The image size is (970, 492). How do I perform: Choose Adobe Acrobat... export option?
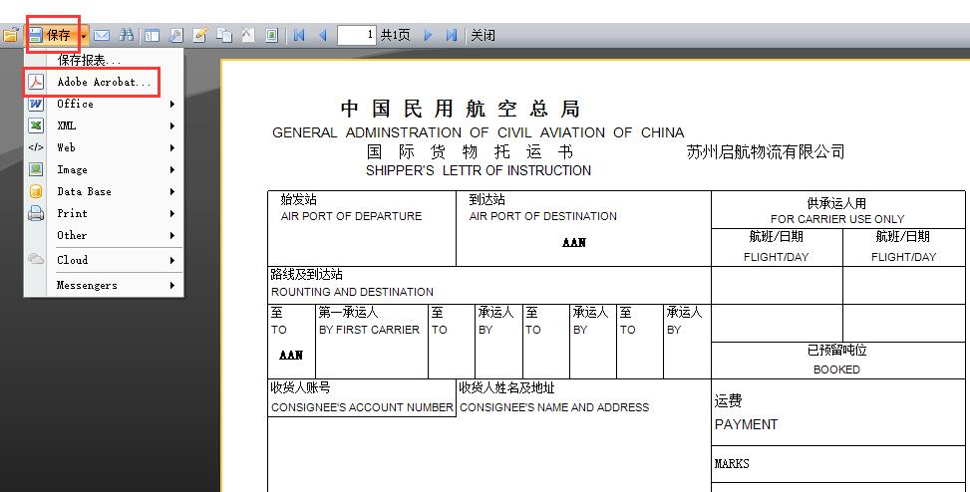(104, 82)
